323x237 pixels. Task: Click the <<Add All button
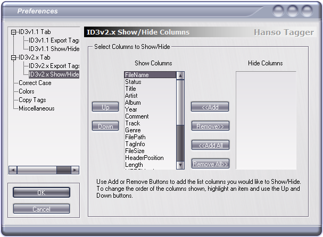pos(210,145)
